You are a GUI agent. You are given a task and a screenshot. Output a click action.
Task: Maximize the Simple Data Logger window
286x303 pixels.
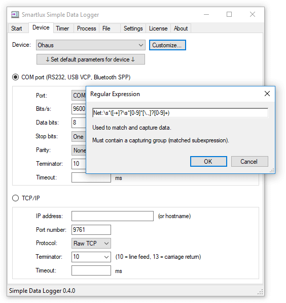[229, 14]
